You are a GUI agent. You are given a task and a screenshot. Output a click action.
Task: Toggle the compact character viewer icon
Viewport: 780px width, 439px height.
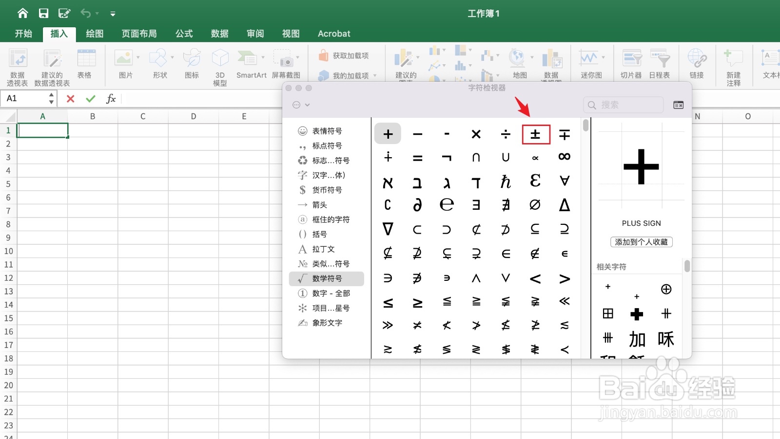[x=678, y=105]
